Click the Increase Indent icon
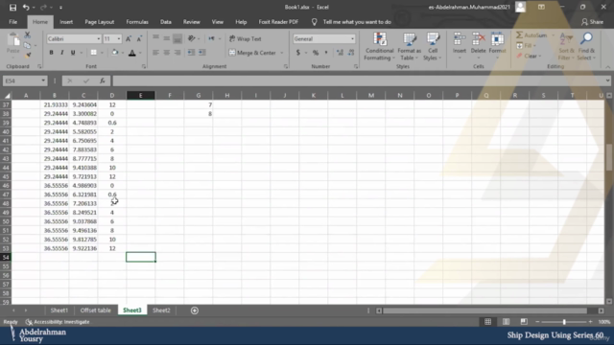Image resolution: width=614 pixels, height=345 pixels. (202, 53)
